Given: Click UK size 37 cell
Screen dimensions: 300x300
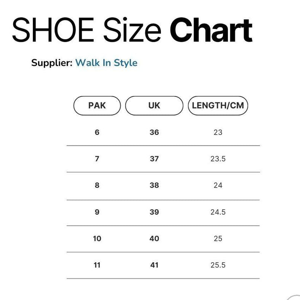Looking at the screenshot, I should (x=154, y=159).
